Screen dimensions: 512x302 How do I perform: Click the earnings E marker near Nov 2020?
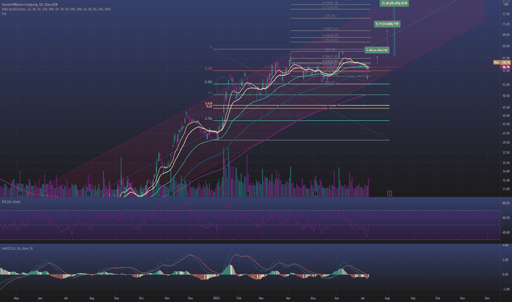[171, 194]
